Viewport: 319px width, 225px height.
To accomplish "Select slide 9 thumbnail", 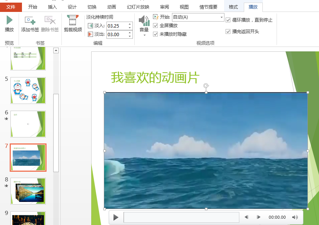I will tap(28, 218).
